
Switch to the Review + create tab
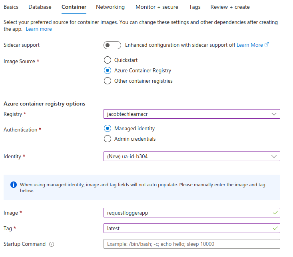coord(230,7)
